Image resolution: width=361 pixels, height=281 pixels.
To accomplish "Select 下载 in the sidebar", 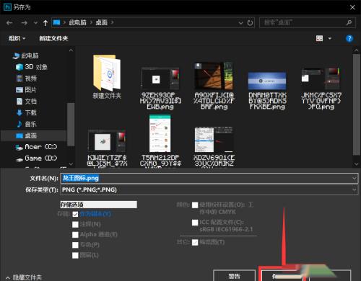I will [26, 112].
